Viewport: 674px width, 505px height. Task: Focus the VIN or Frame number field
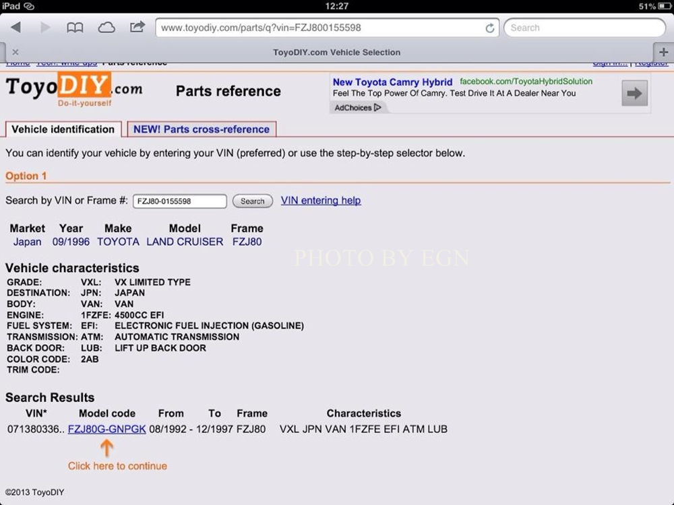click(179, 201)
